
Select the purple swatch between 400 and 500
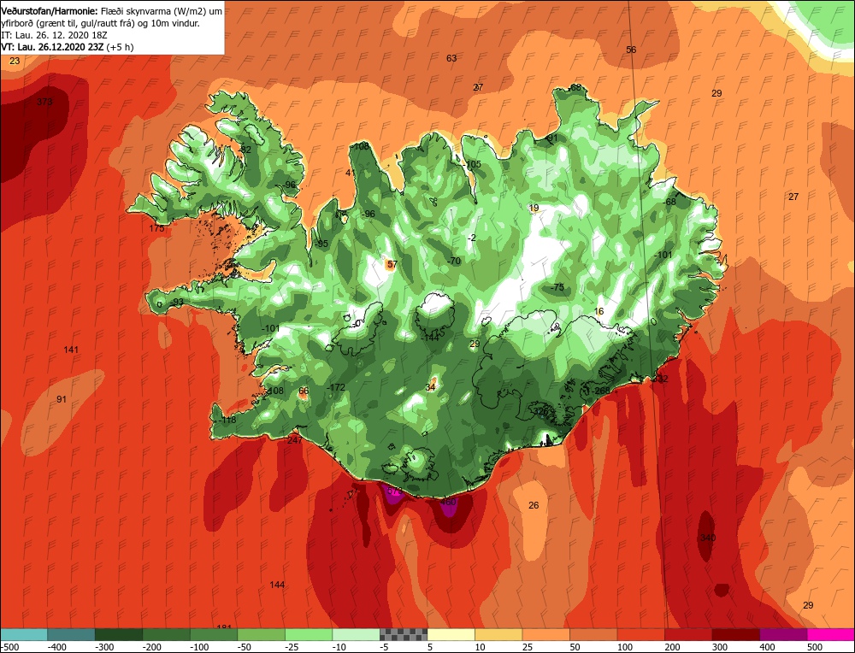tap(783, 634)
